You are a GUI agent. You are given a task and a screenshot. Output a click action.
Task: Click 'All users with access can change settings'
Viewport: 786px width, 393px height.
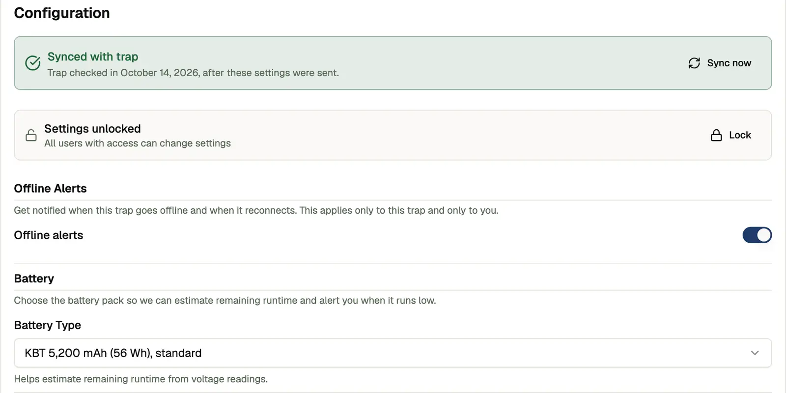pyautogui.click(x=138, y=143)
